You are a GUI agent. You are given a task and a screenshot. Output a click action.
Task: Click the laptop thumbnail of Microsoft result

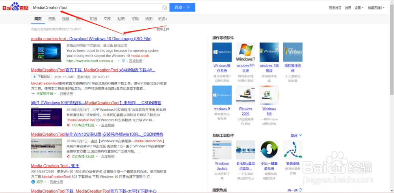(46, 53)
